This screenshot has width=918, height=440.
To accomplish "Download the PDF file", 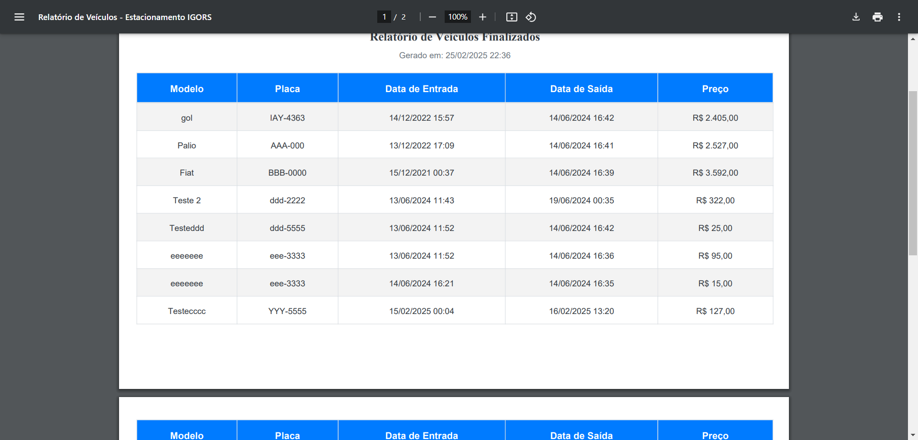I will tap(856, 17).
